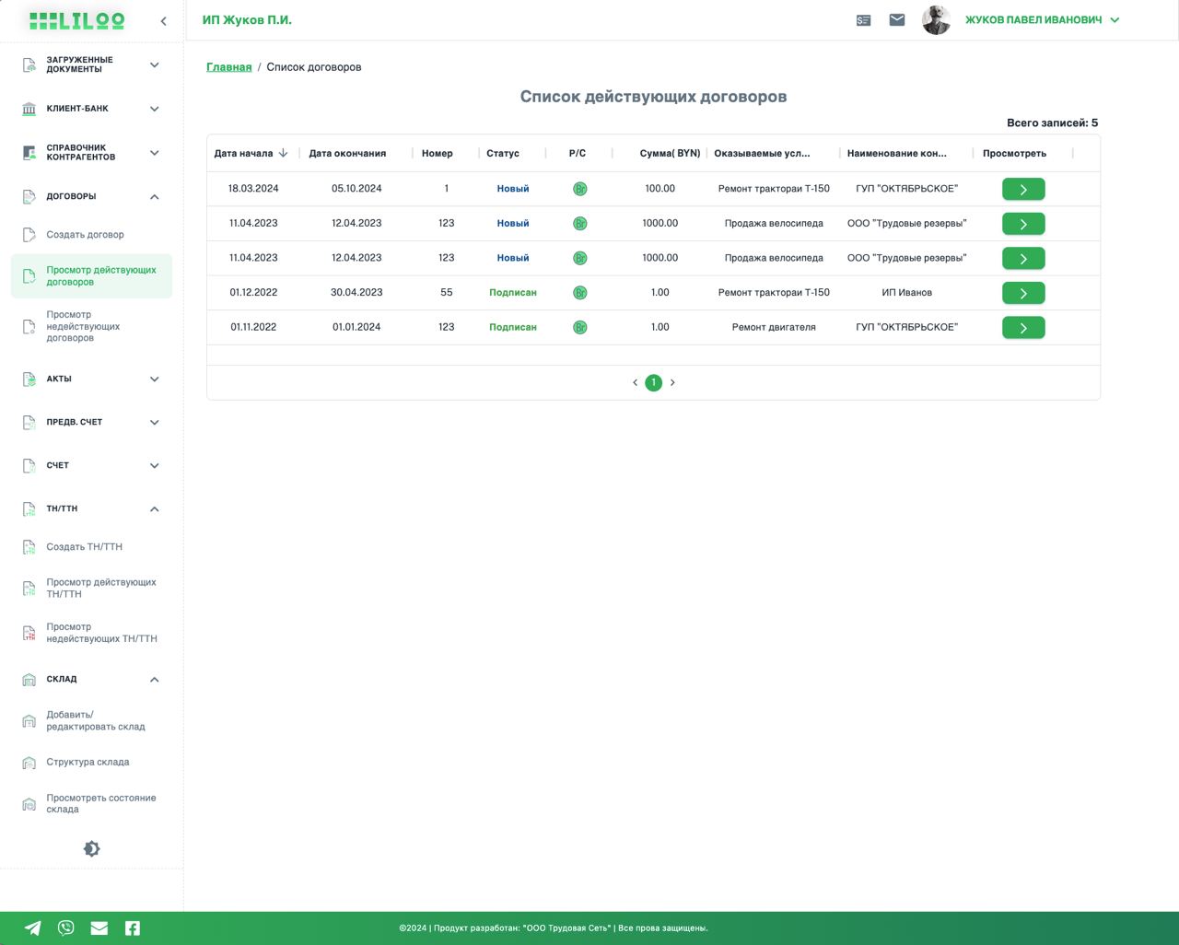
Task: Expand Справочник контрагентов section
Action: tap(155, 153)
